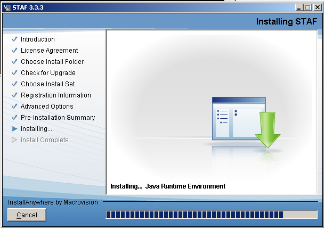
Task: Select the Registration Information step
Action: tap(55, 95)
